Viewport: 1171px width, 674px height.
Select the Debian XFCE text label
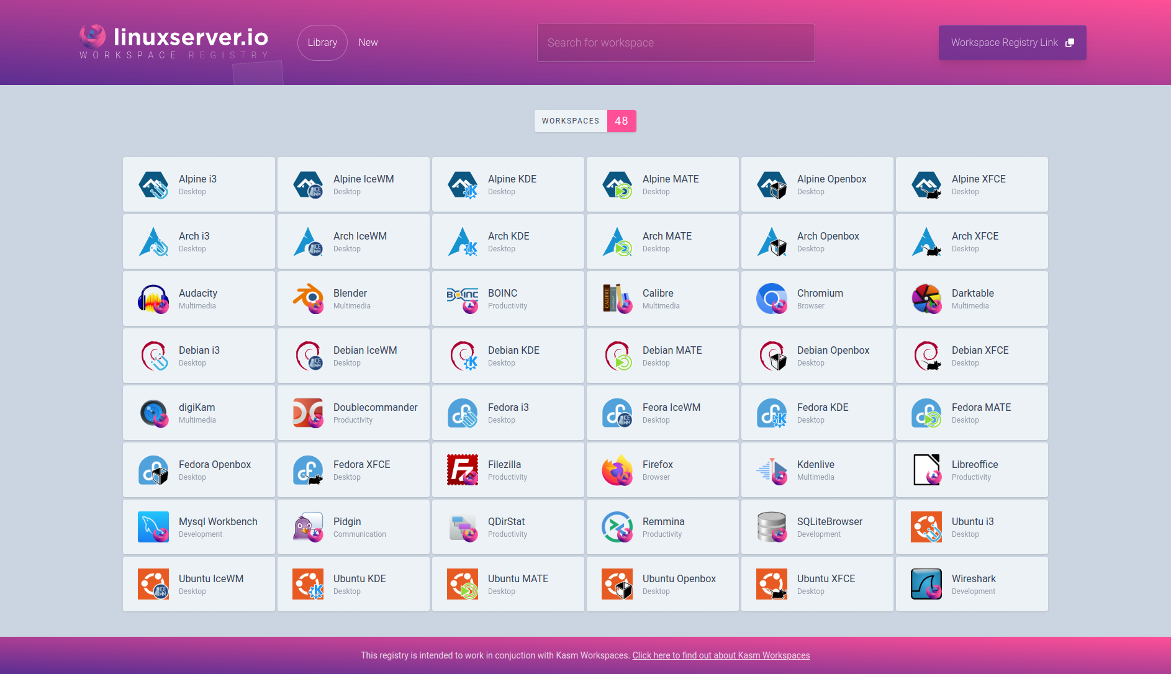tap(980, 350)
